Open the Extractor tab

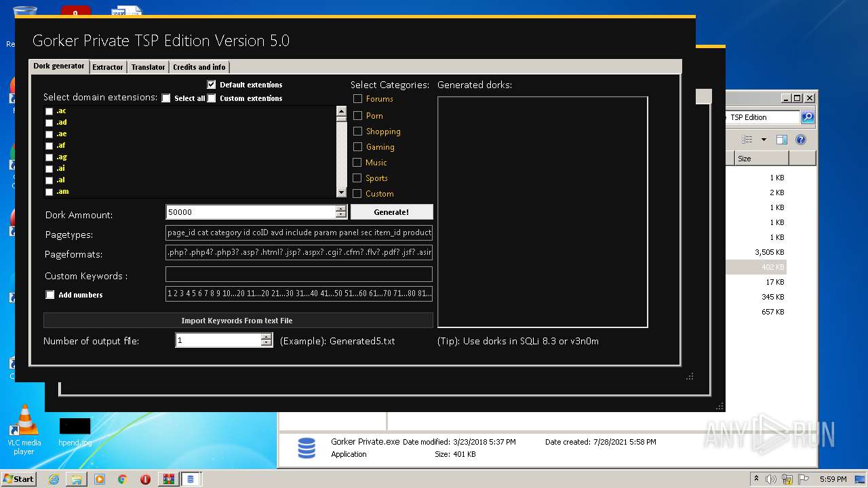pyautogui.click(x=108, y=67)
